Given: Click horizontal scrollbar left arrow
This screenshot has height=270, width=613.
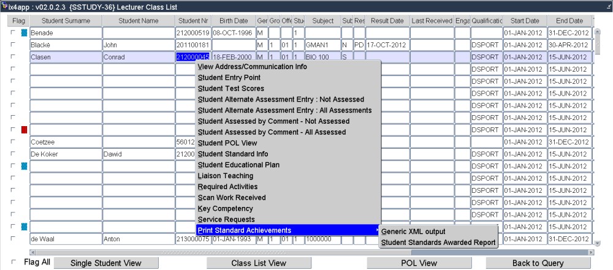Looking at the screenshot, I should tap(33, 252).
